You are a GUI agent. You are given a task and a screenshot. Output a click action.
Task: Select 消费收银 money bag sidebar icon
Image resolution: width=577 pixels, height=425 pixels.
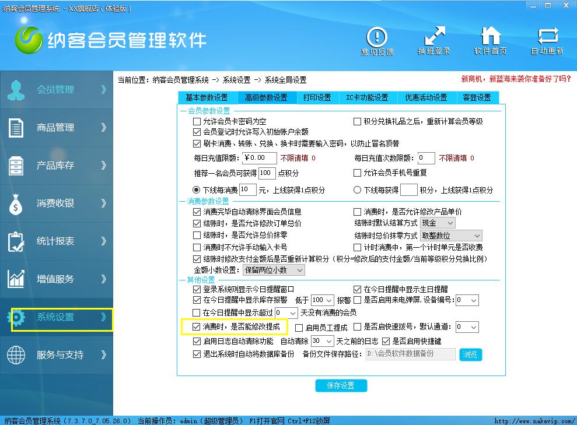(16, 203)
